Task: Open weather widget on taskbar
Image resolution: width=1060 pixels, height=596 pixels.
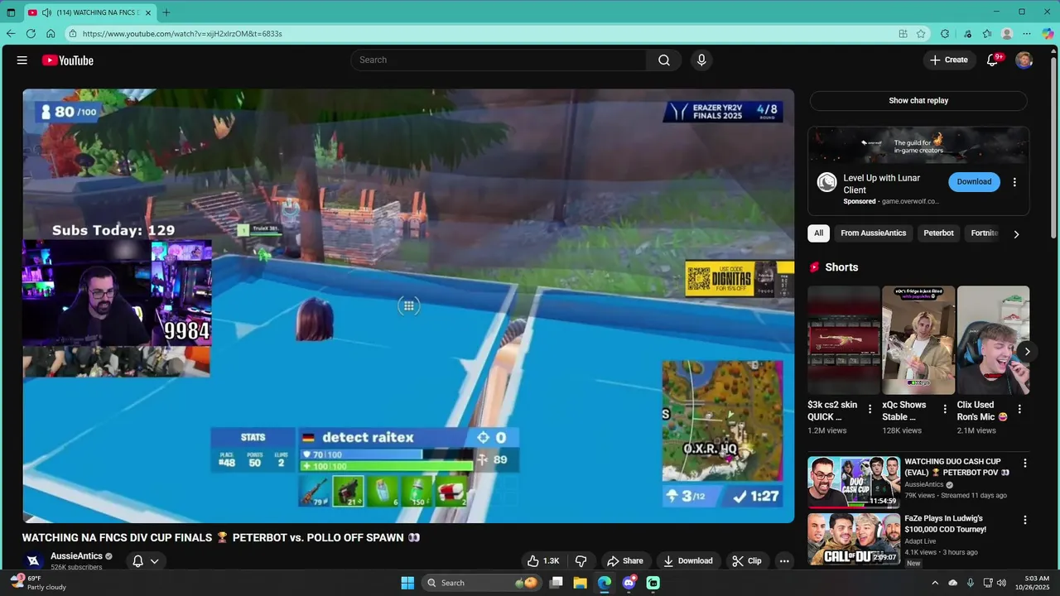Action: click(x=38, y=583)
